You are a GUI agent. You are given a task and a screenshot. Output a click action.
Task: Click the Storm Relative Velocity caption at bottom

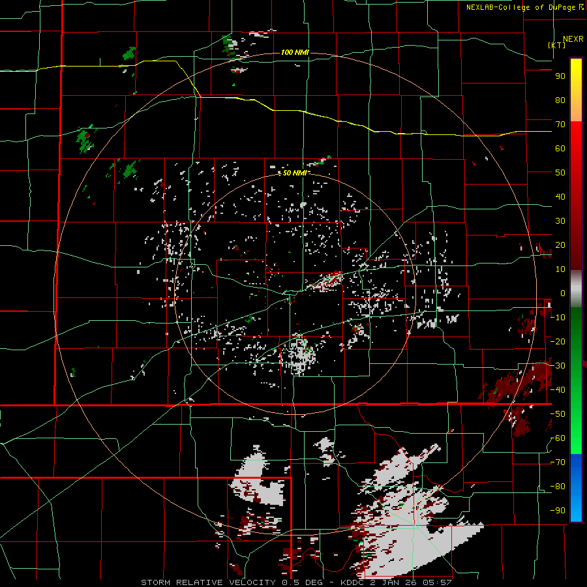(x=296, y=582)
